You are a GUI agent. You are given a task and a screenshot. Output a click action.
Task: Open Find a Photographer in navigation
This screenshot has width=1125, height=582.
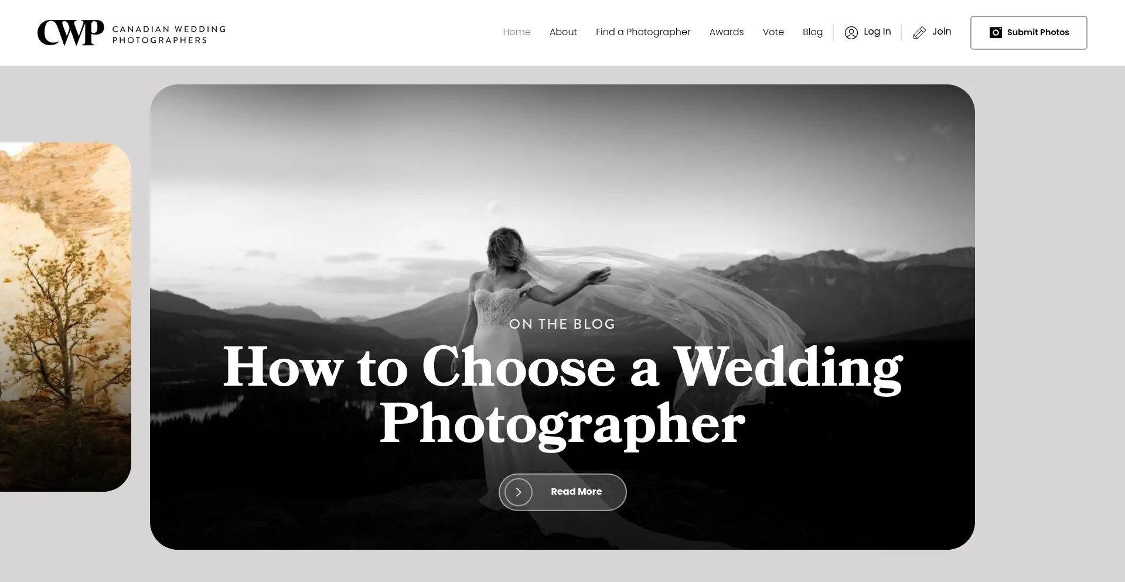click(x=643, y=32)
